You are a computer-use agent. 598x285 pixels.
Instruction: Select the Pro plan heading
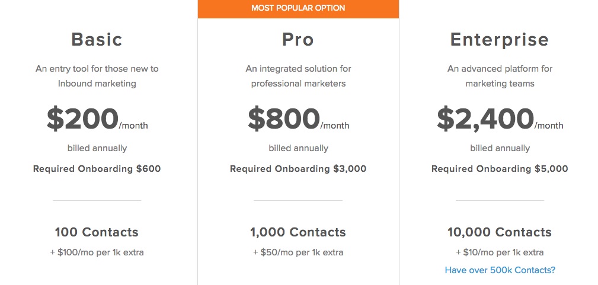(x=298, y=39)
